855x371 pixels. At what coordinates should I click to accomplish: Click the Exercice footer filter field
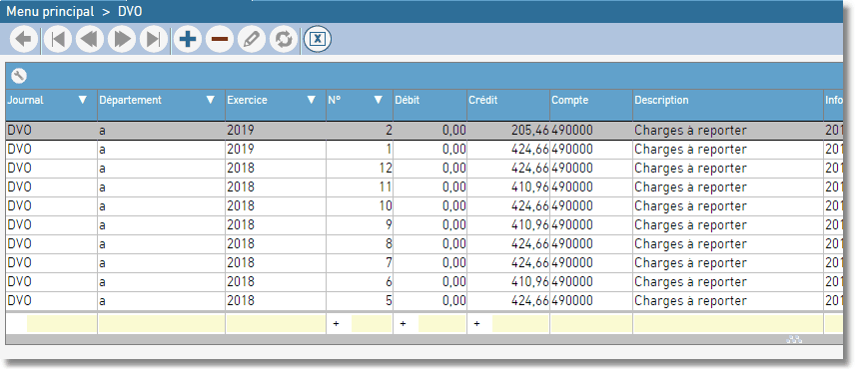pyautogui.click(x=276, y=323)
